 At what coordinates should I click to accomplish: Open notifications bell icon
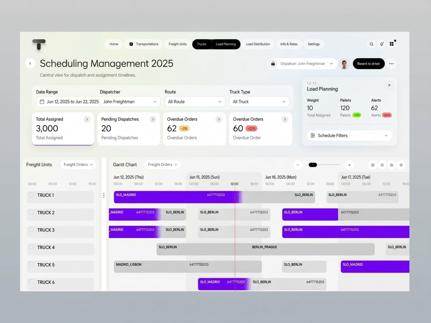[381, 44]
